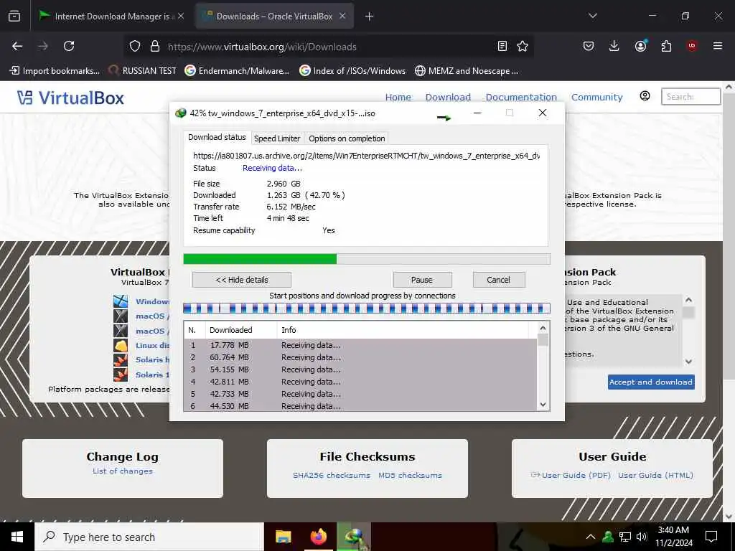Open RUSSIAN TEST bookmark
Image resolution: width=735 pixels, height=551 pixels.
(142, 71)
